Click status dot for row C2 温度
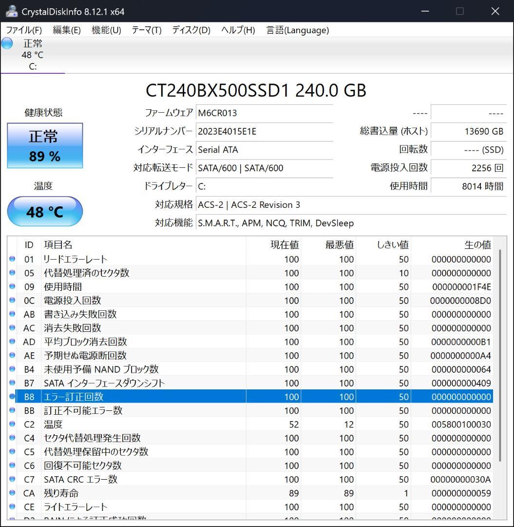Viewport: 514px width, 527px height. coord(12,424)
